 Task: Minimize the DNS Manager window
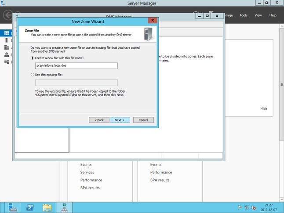[x=200, y=16]
